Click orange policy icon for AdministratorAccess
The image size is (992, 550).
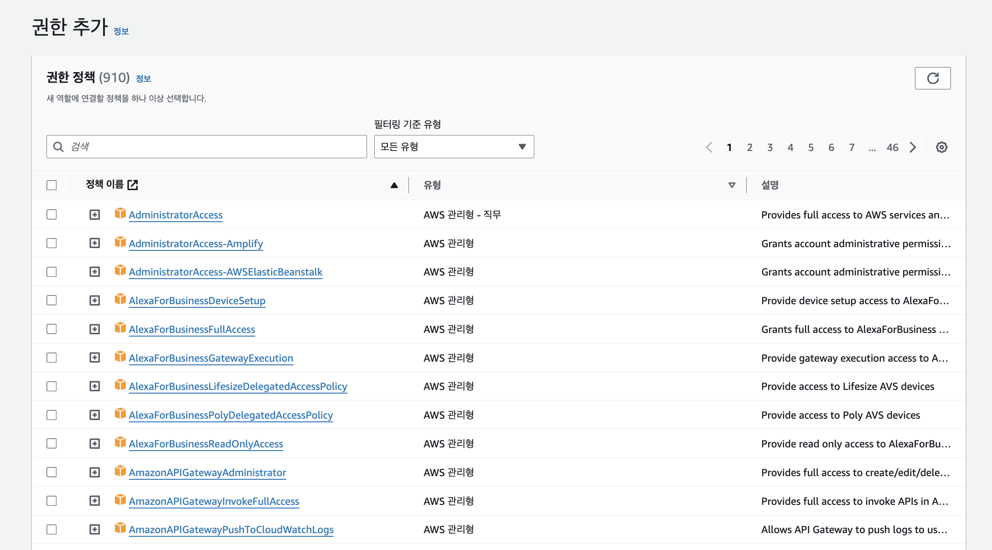[x=120, y=213]
